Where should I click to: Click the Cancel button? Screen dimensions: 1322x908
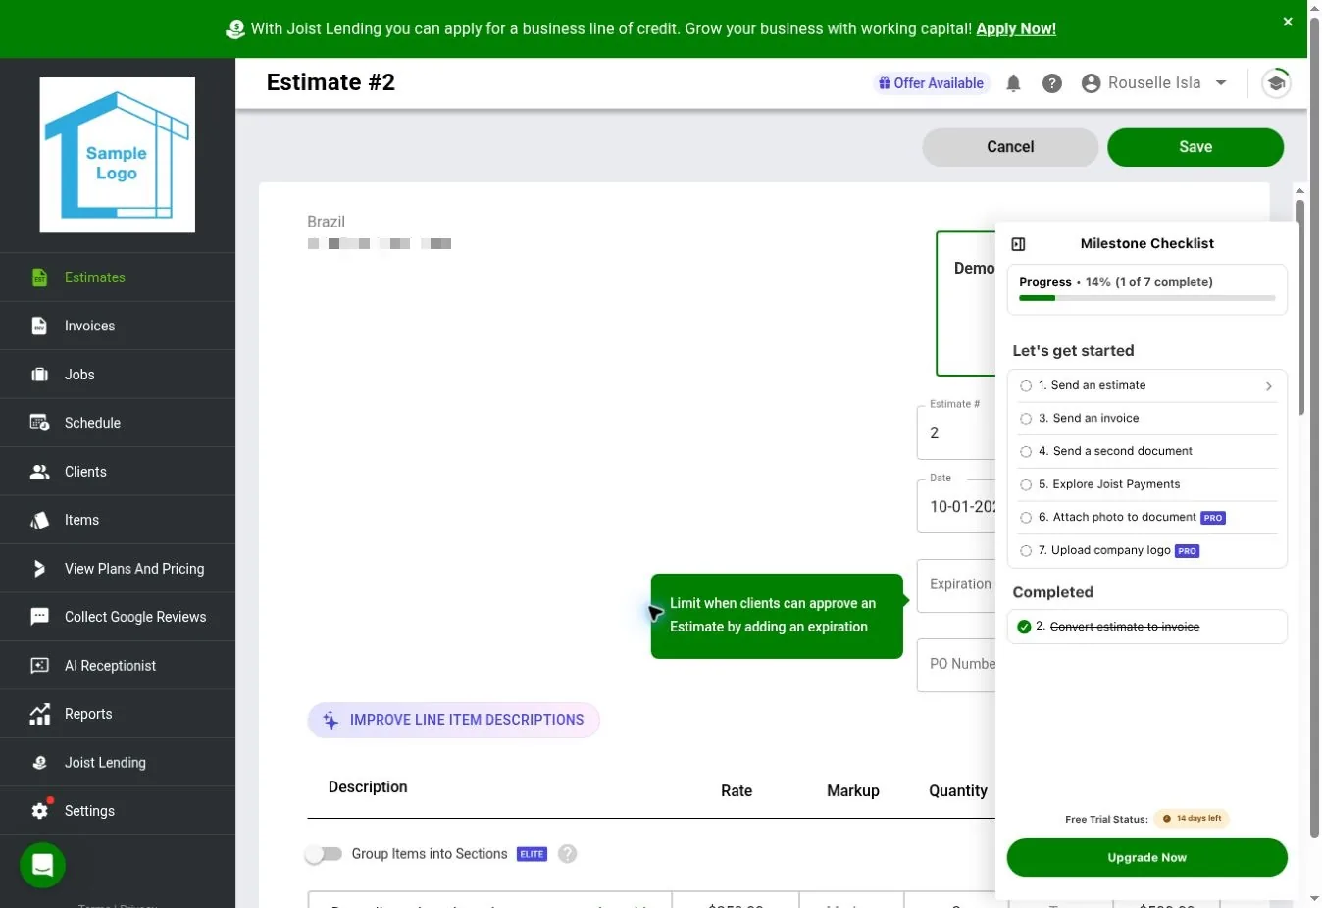pos(1010,147)
